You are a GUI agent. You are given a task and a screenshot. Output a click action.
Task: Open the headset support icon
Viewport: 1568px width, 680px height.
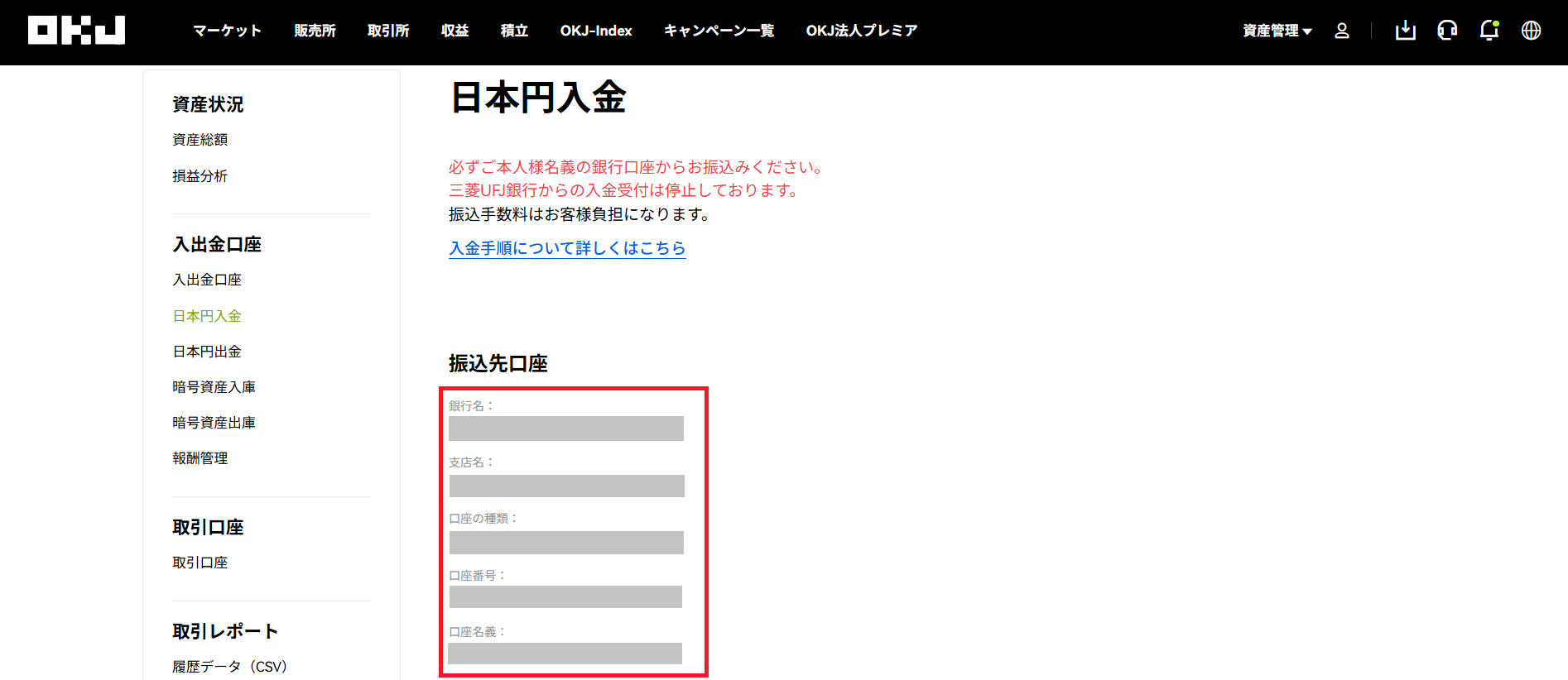[x=1447, y=31]
